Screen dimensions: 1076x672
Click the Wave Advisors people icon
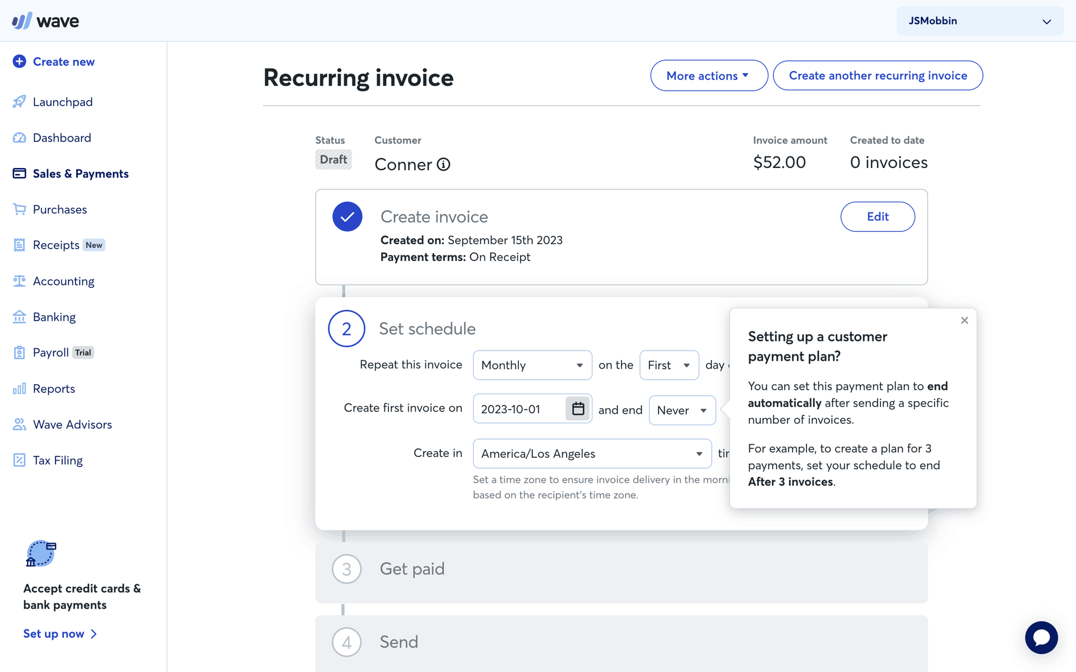[x=19, y=424]
